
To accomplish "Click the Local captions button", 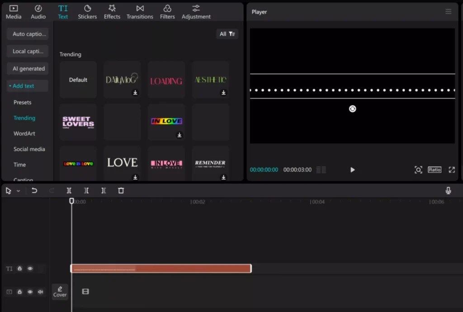I will pos(28,52).
